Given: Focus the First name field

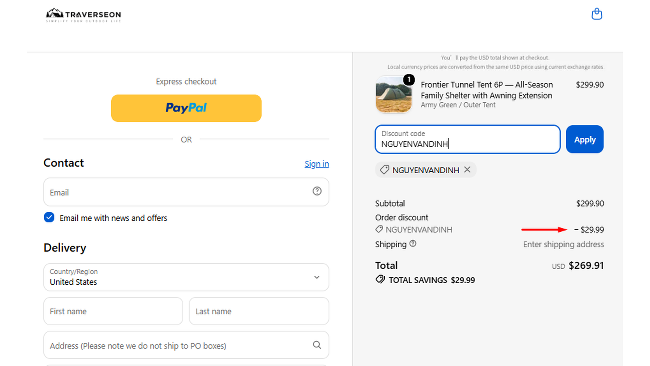Looking at the screenshot, I should pos(113,311).
